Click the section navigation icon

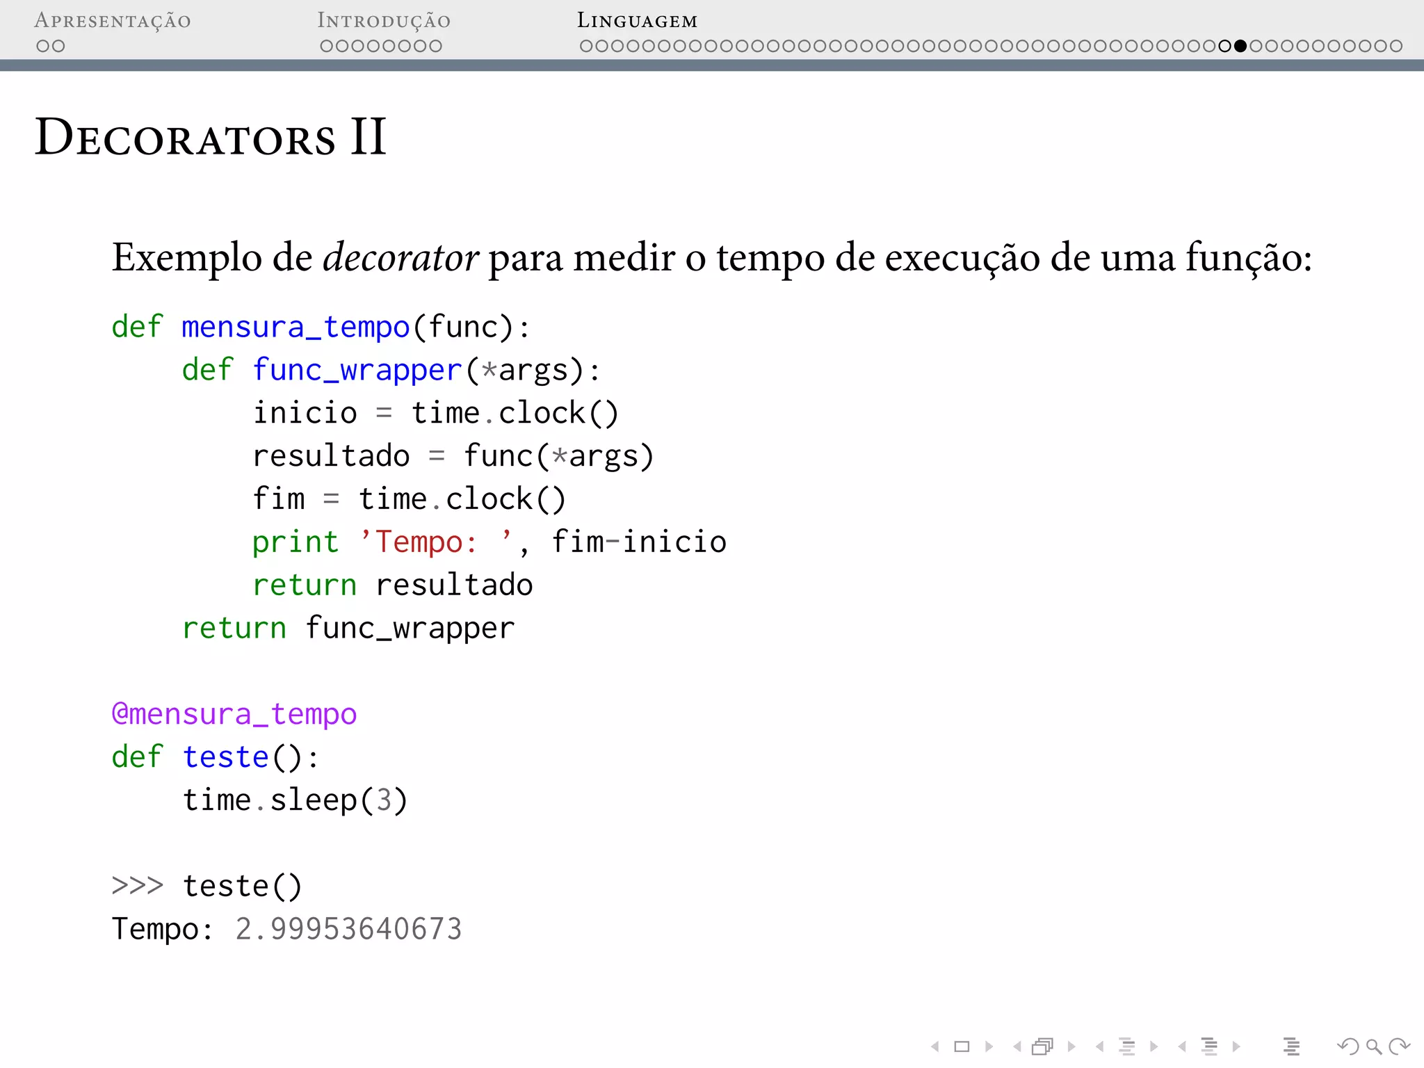tap(1210, 1046)
